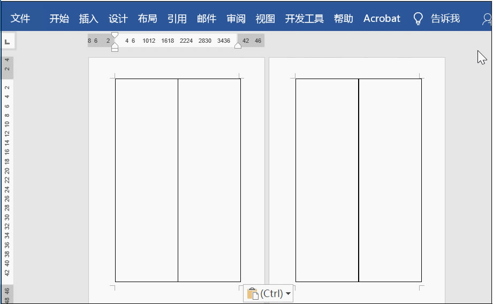493x304 pixels.
Task: Click the 告诉我 search box text
Action: tap(445, 19)
